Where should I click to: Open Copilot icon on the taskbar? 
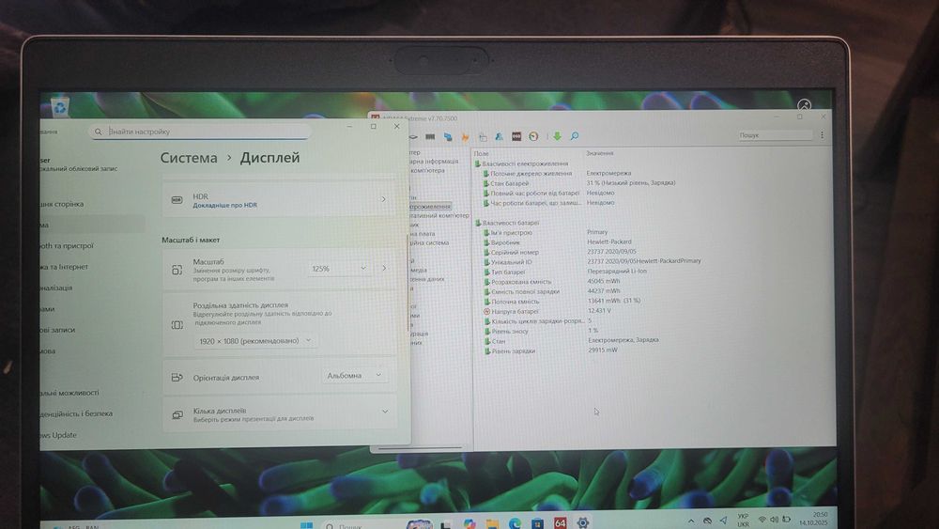tap(469, 523)
